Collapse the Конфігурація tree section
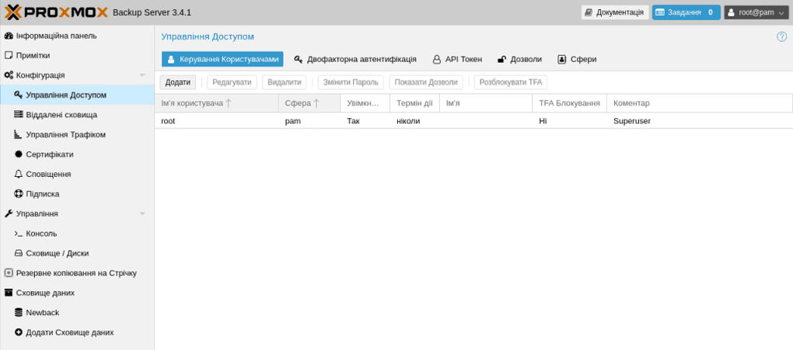 (142, 75)
